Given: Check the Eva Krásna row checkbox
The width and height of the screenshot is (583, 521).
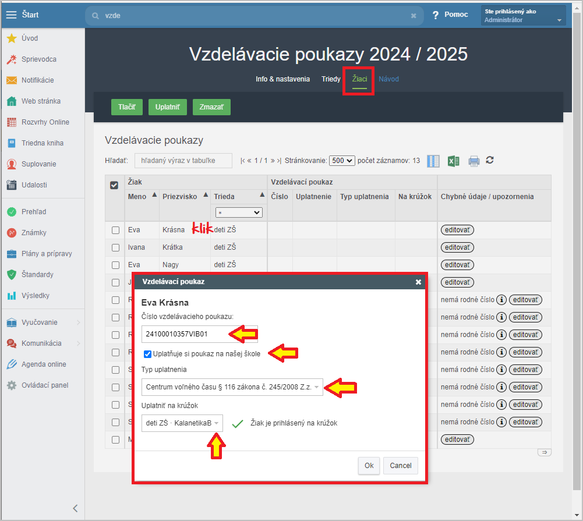Looking at the screenshot, I should point(116,230).
